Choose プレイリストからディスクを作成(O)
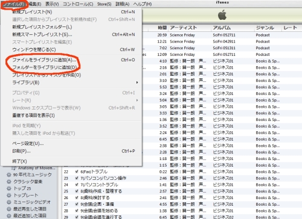Screen dimensions: 302x219 tap(74, 75)
